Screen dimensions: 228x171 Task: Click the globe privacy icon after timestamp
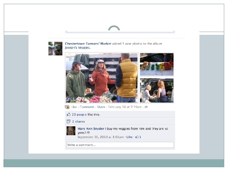[146, 107]
